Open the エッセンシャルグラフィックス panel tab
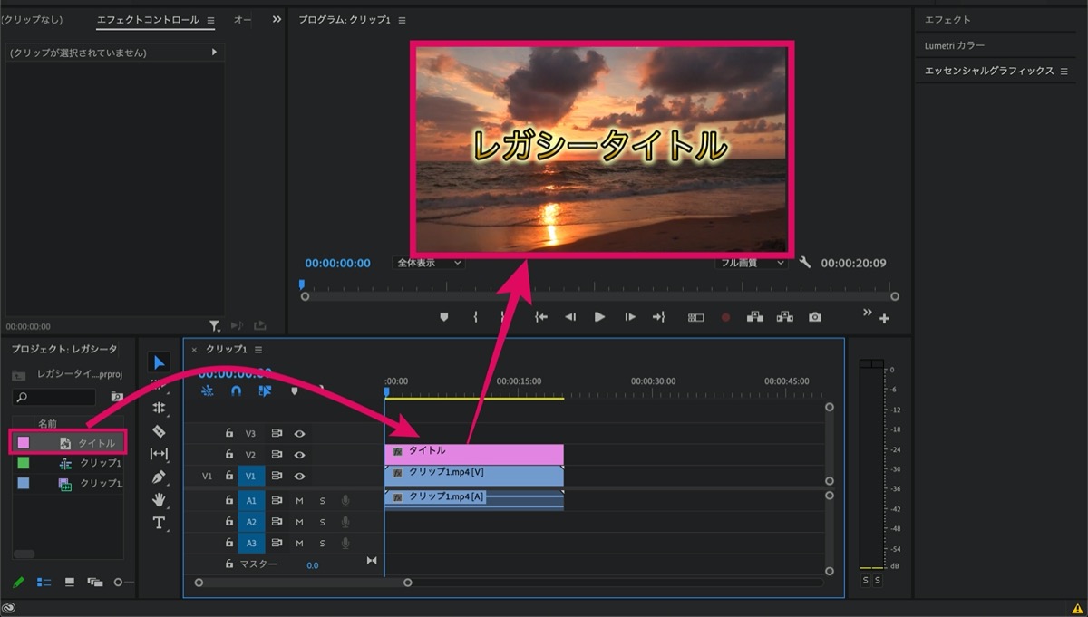The height and width of the screenshot is (617, 1088). 989,71
